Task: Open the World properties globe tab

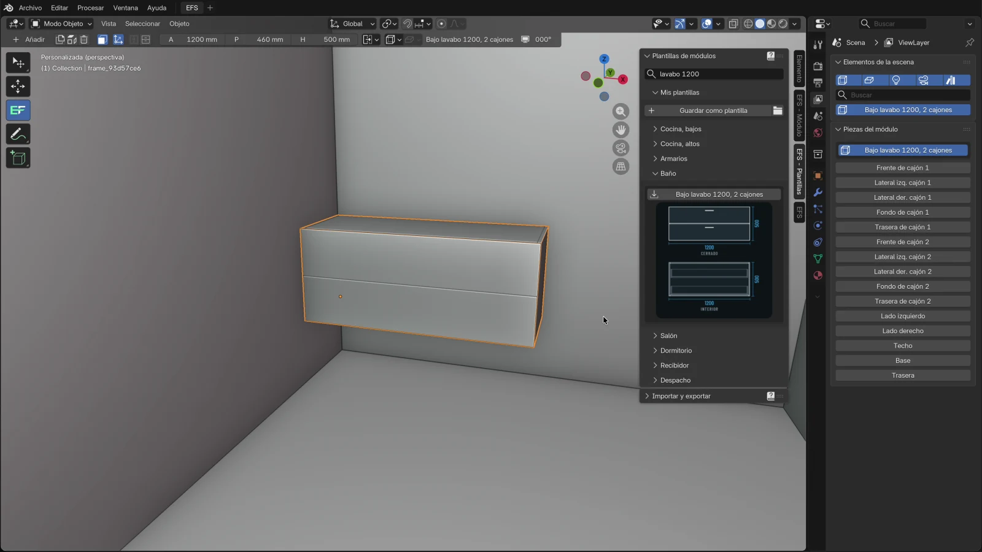Action: [x=818, y=133]
